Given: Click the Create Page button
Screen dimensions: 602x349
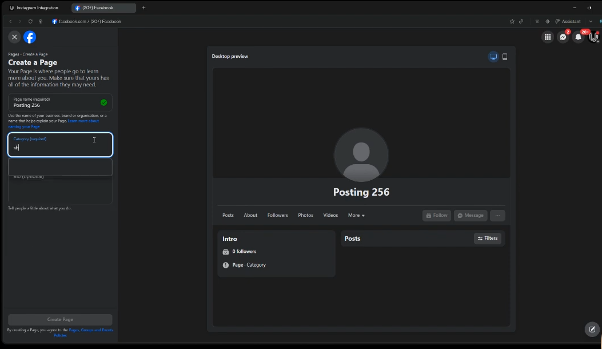Looking at the screenshot, I should 60,319.
